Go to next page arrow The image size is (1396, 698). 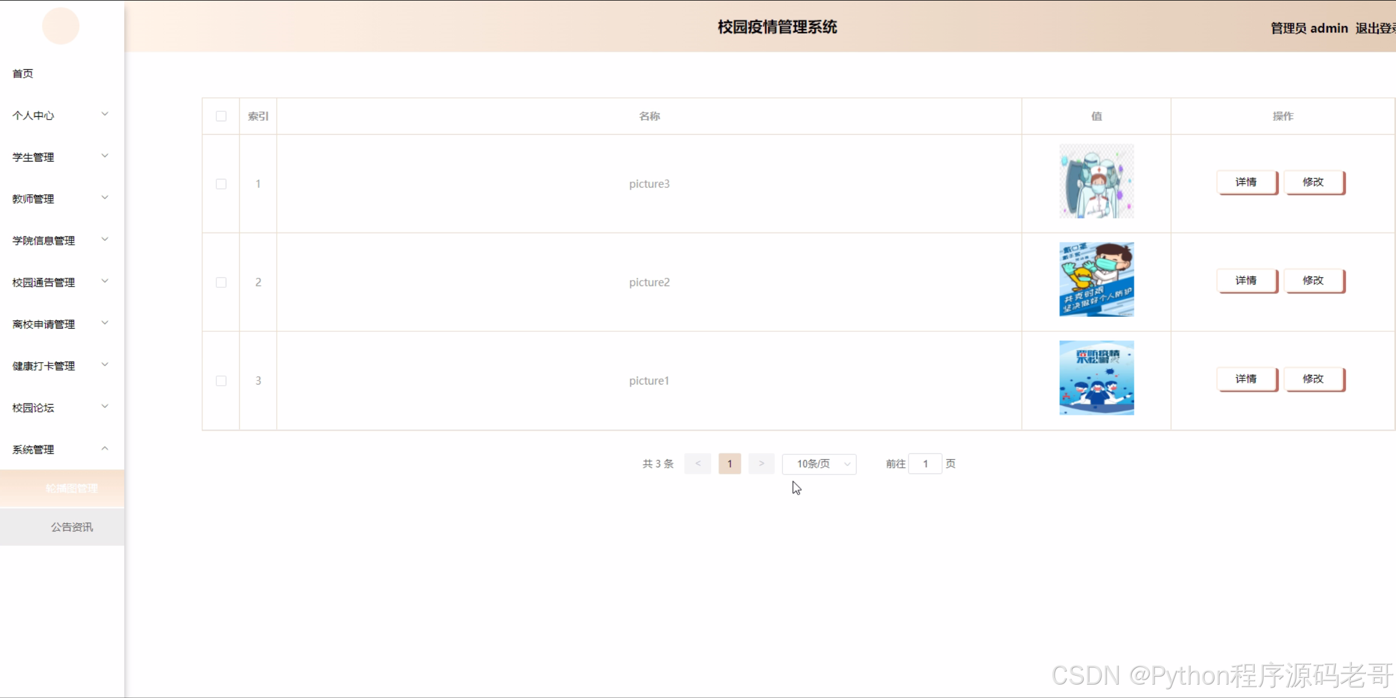[761, 464]
